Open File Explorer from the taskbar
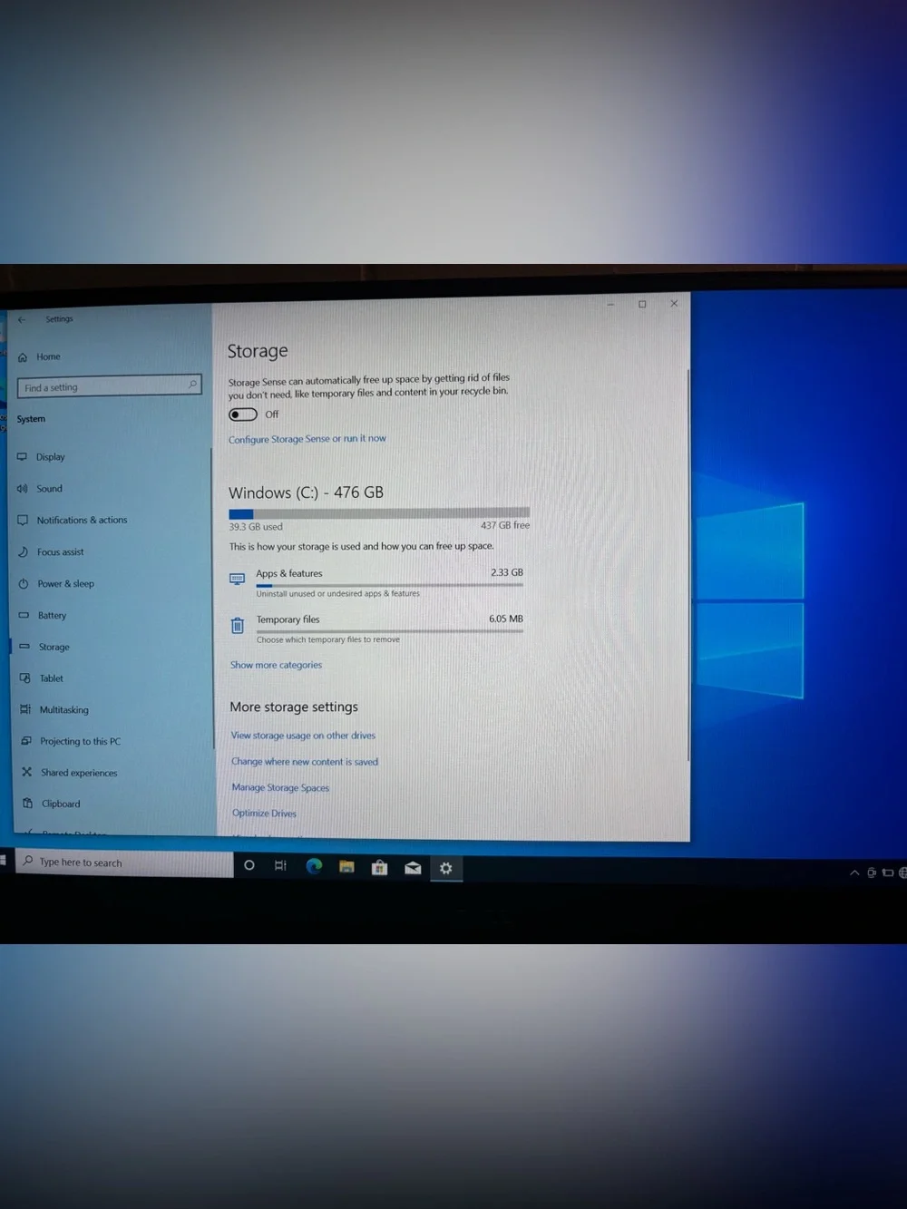The width and height of the screenshot is (907, 1209). (x=346, y=867)
